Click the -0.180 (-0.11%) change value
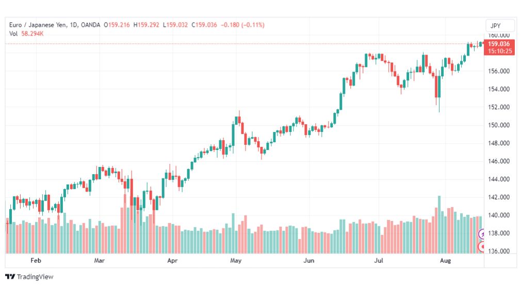Image resolution: width=522 pixels, height=286 pixels. point(243,25)
